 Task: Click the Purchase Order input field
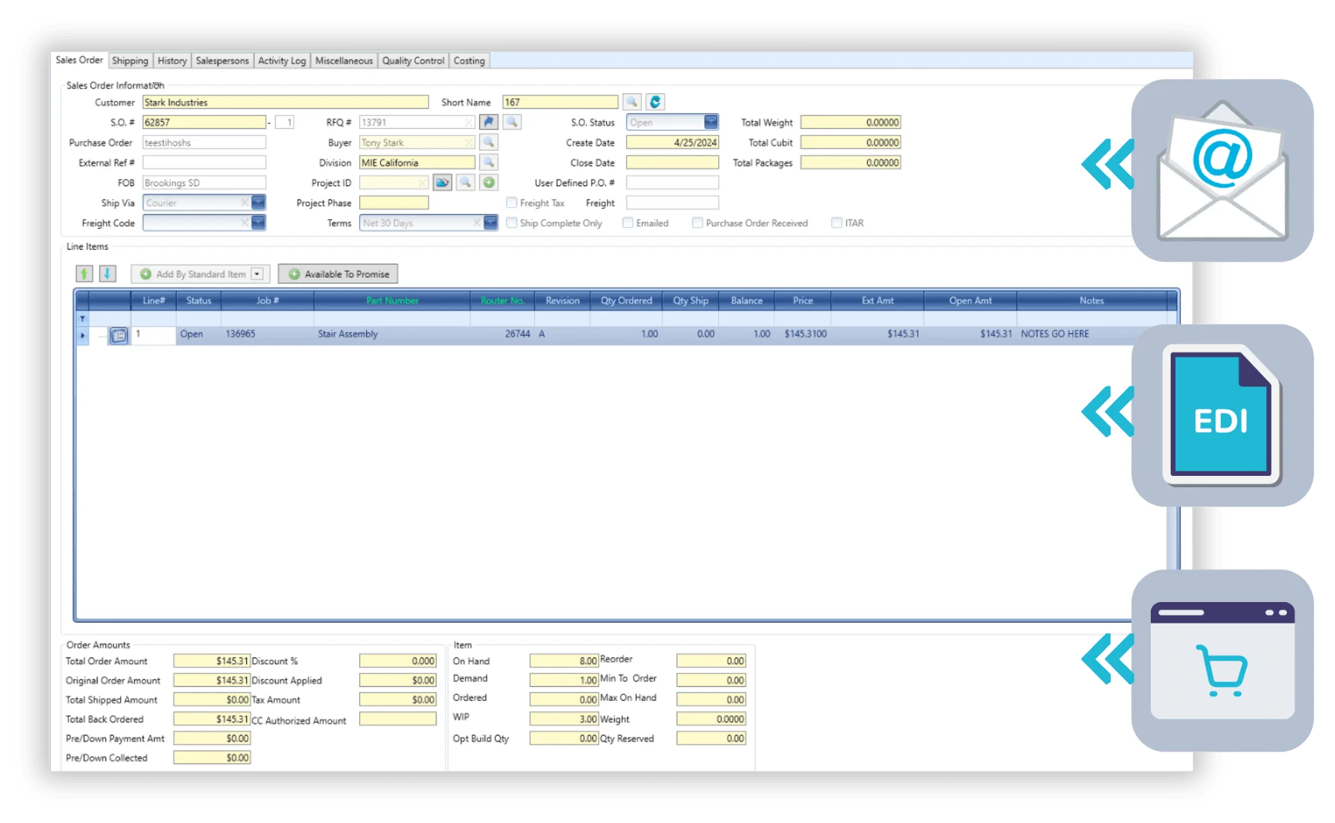pos(204,142)
